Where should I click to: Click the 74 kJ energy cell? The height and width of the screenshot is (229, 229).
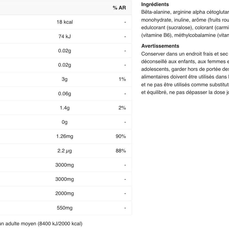[x=64, y=37]
